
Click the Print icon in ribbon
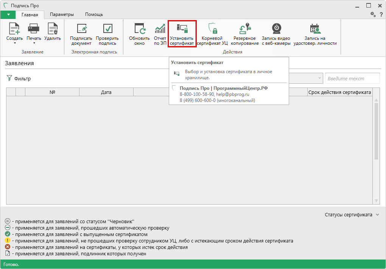click(x=34, y=29)
